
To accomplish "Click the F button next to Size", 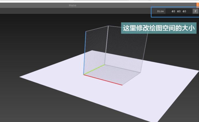I will pyautogui.click(x=195, y=11).
